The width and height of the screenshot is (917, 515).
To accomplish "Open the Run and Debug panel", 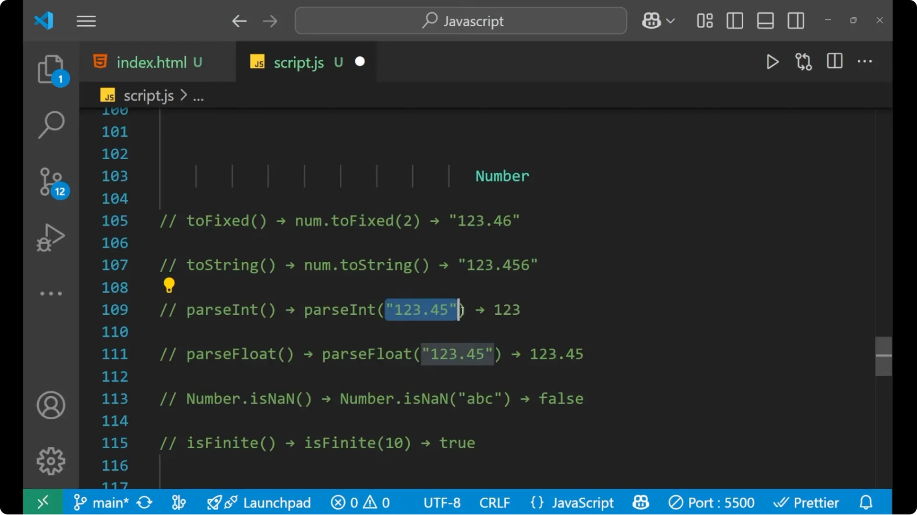I will 50,237.
